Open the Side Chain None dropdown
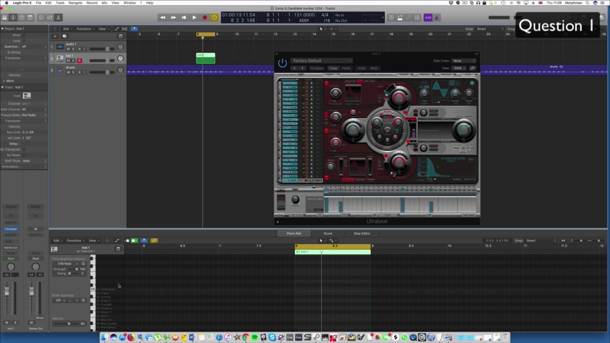610x343 pixels. tap(464, 61)
